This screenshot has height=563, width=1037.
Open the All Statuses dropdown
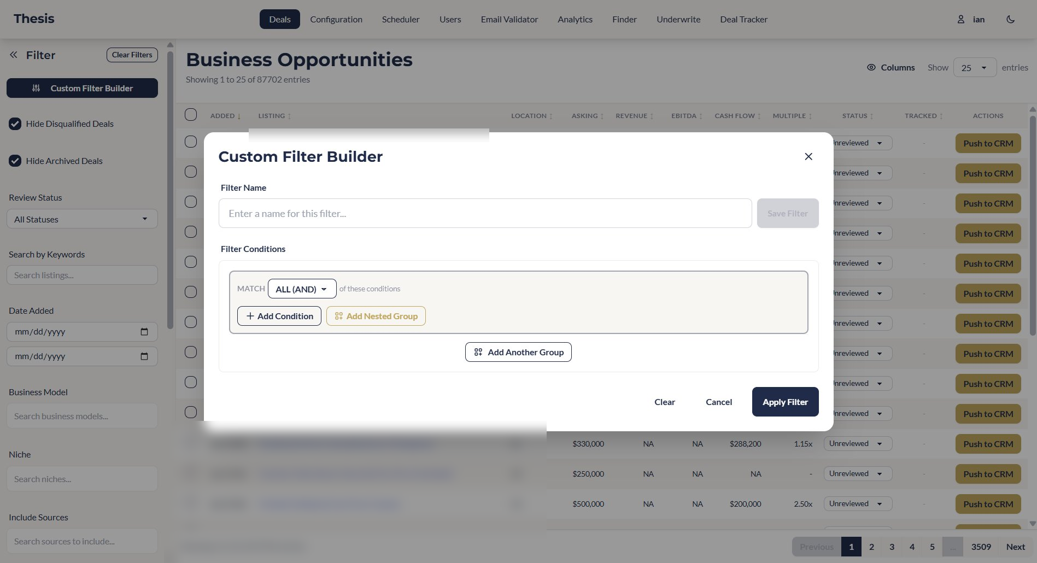click(82, 219)
